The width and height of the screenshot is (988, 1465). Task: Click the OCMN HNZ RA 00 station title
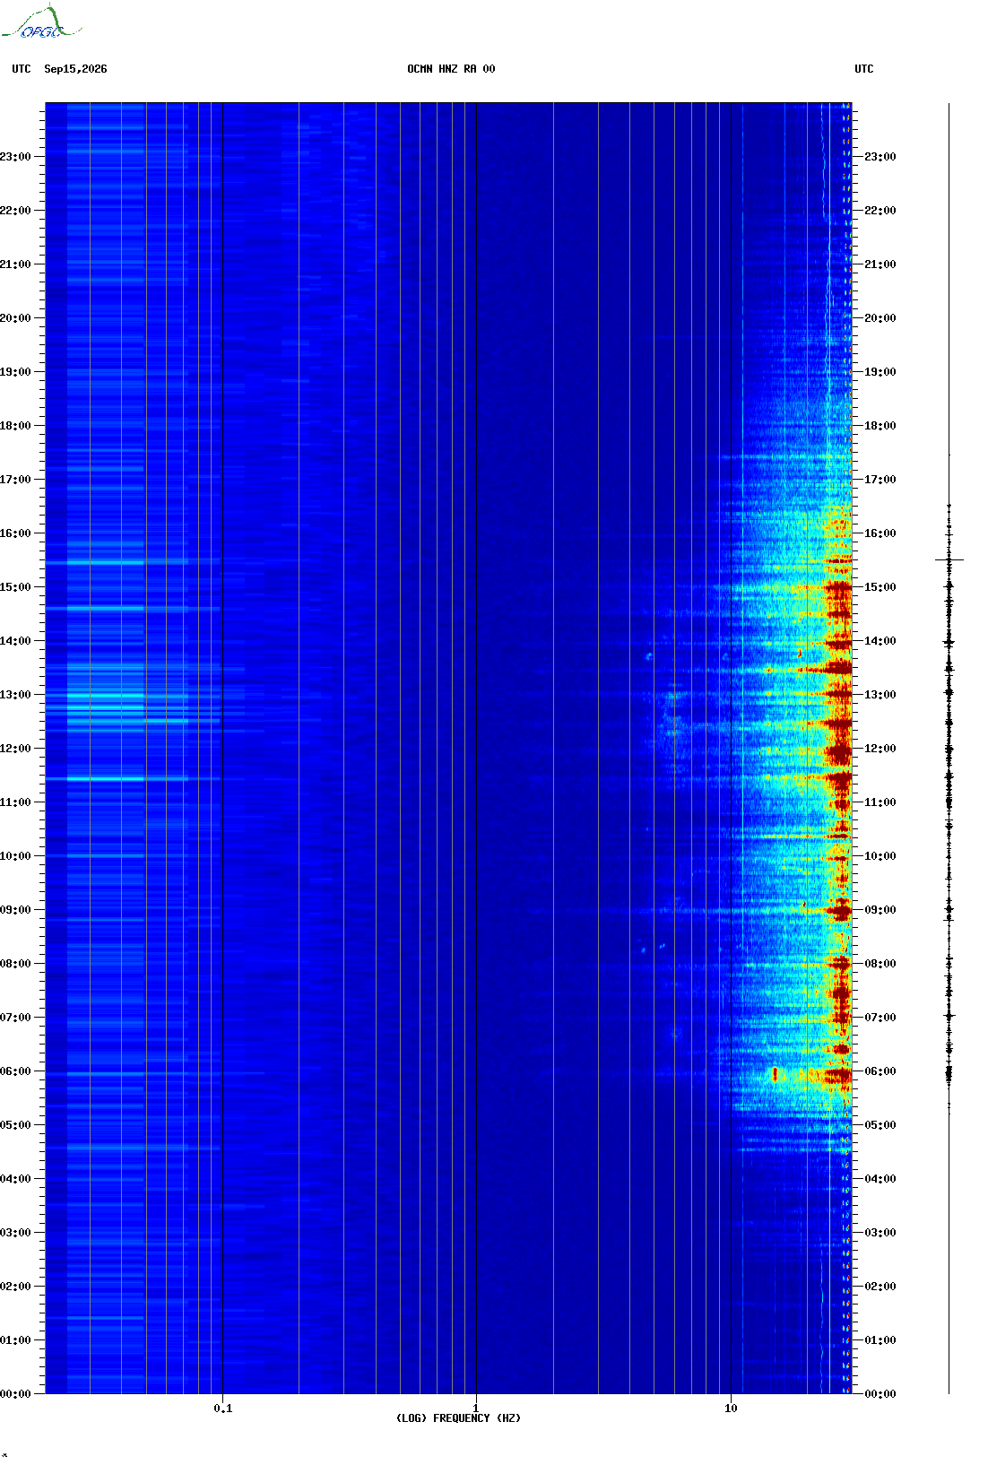coord(451,69)
